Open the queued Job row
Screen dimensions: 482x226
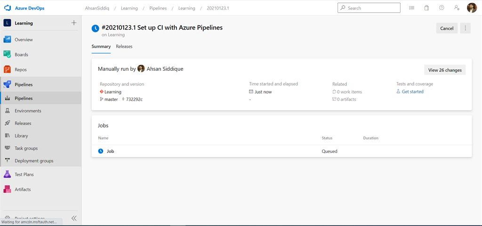[110, 151]
